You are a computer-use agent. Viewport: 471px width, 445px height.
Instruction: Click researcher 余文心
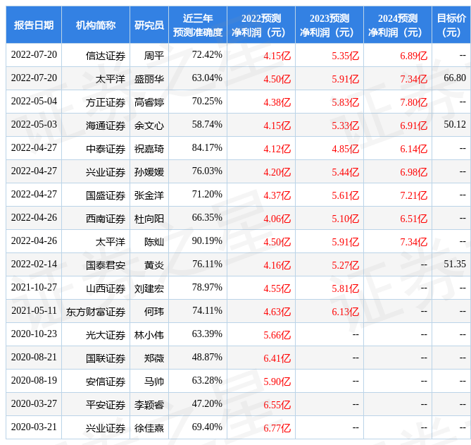click(x=149, y=126)
